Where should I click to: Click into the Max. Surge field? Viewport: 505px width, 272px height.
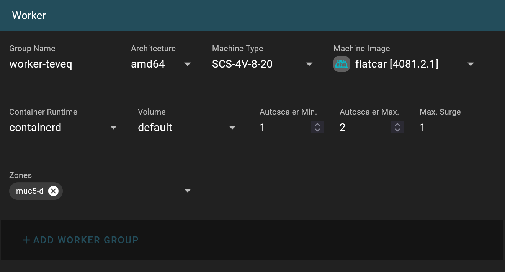pyautogui.click(x=449, y=128)
